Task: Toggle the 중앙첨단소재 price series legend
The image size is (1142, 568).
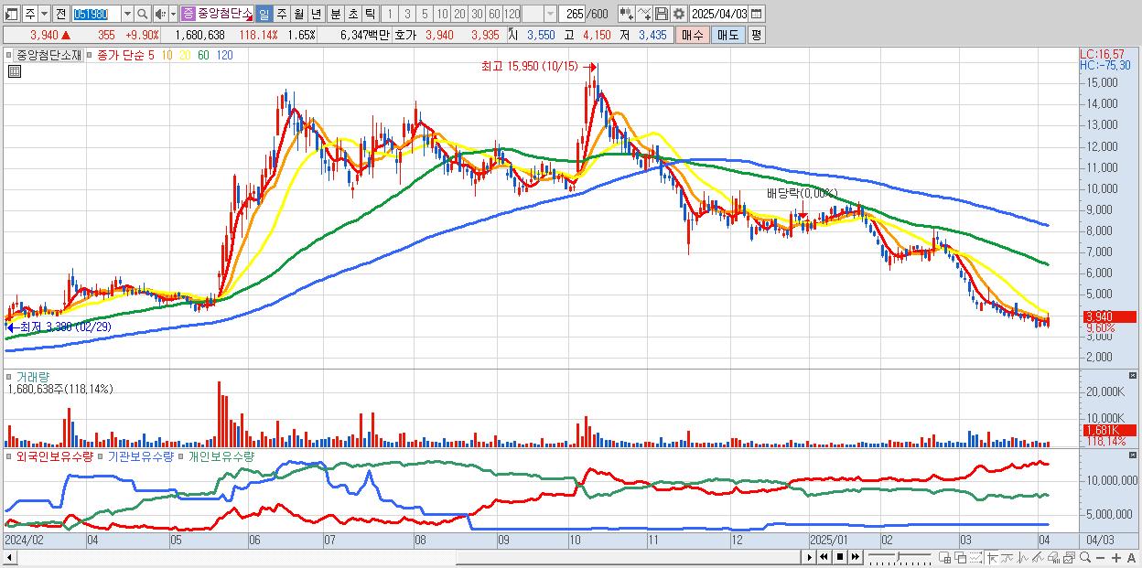Action: 49,55
